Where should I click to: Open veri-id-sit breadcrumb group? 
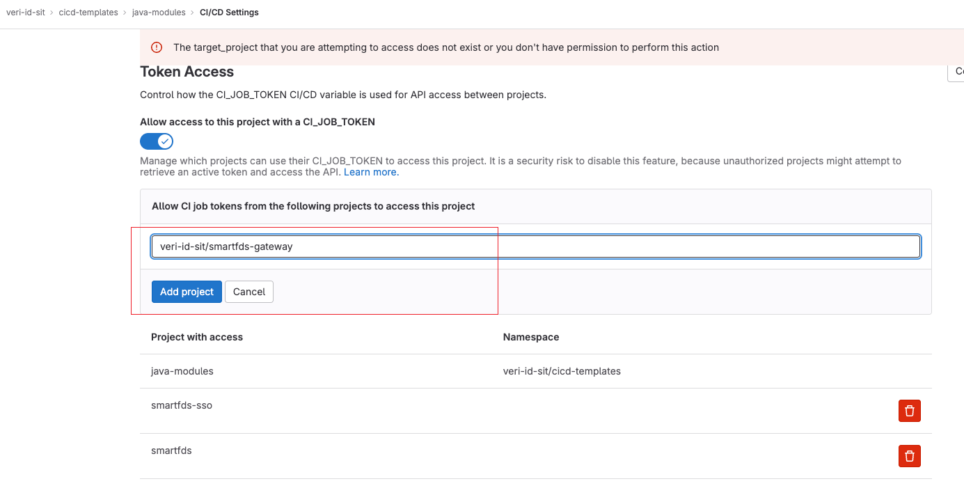[25, 13]
